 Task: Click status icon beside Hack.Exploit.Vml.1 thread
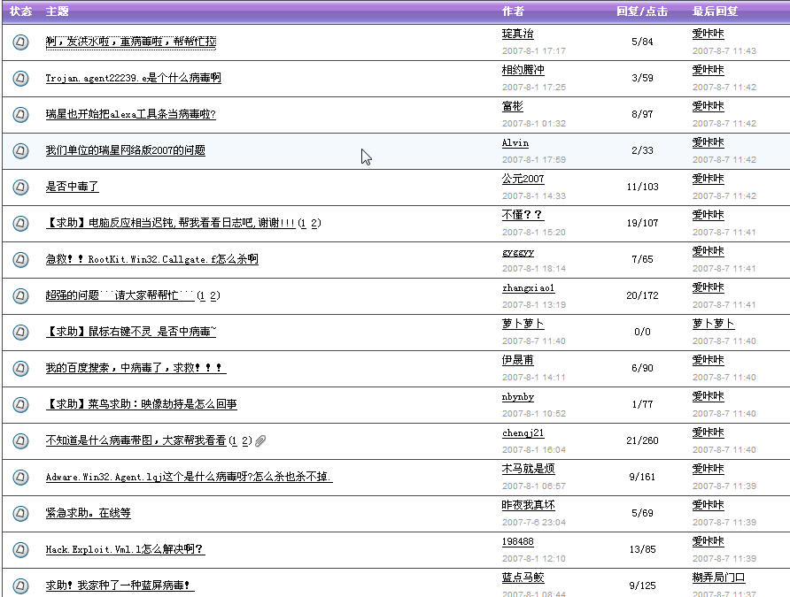pos(20,548)
